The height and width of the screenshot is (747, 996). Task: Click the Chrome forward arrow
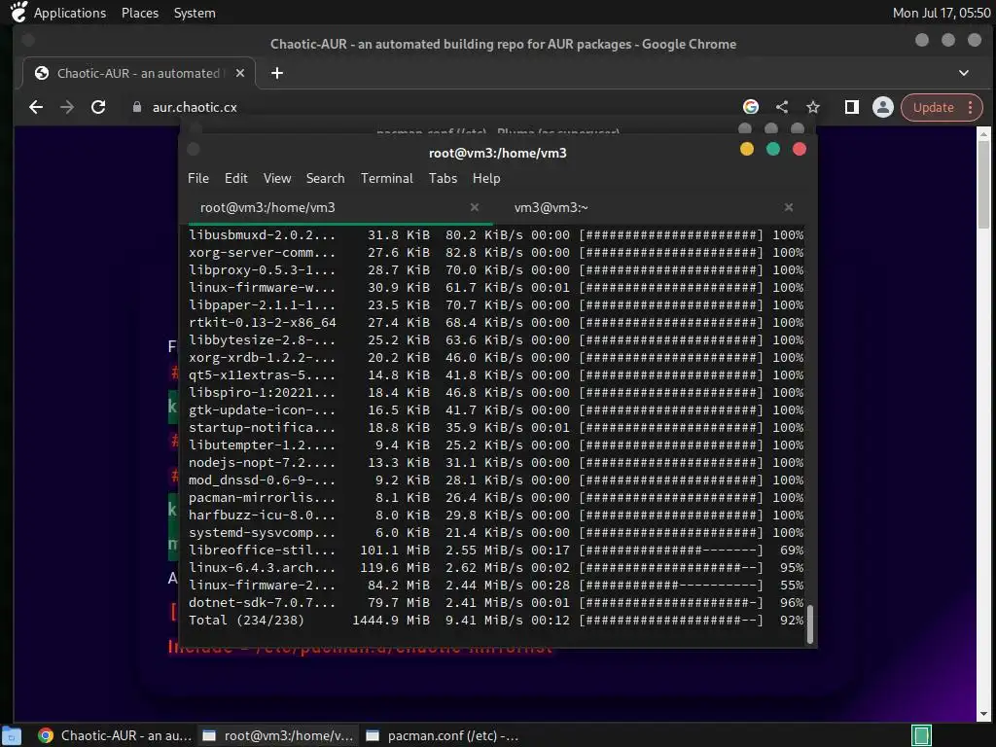click(x=67, y=107)
